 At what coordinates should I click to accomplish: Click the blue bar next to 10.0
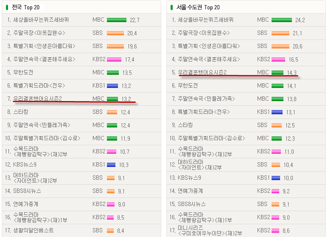pos(276,178)
